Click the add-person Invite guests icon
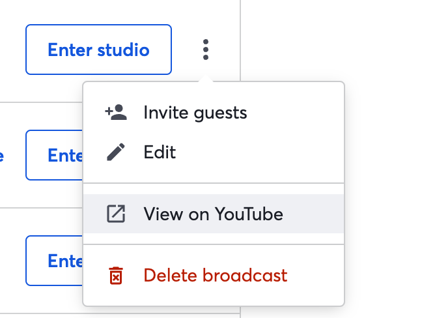This screenshot has height=318, width=422. 116,112
